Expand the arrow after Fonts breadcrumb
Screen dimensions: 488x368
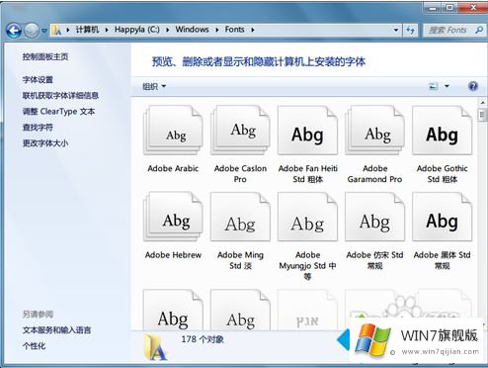pos(253,30)
